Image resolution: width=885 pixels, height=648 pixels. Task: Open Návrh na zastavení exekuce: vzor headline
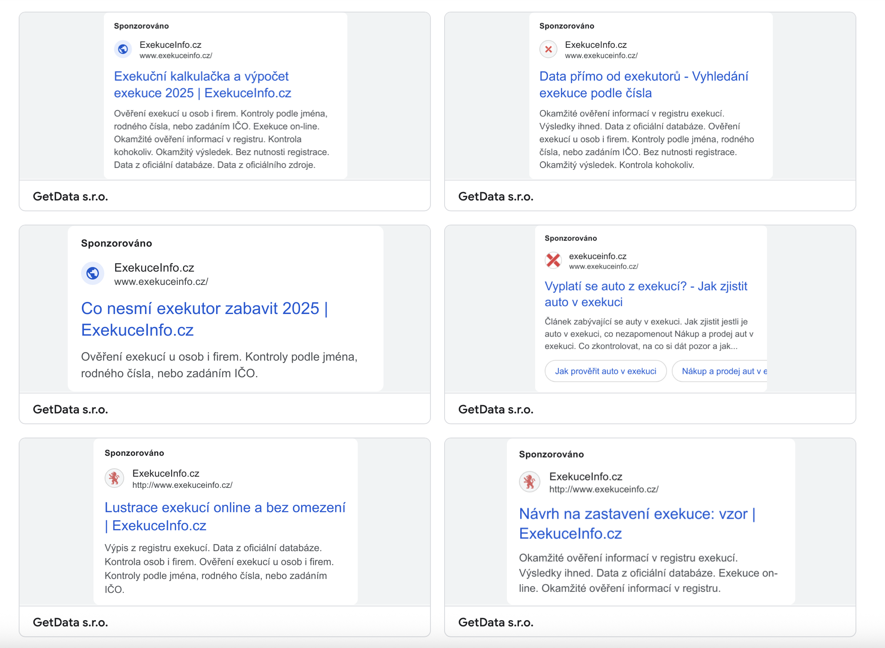click(x=637, y=523)
